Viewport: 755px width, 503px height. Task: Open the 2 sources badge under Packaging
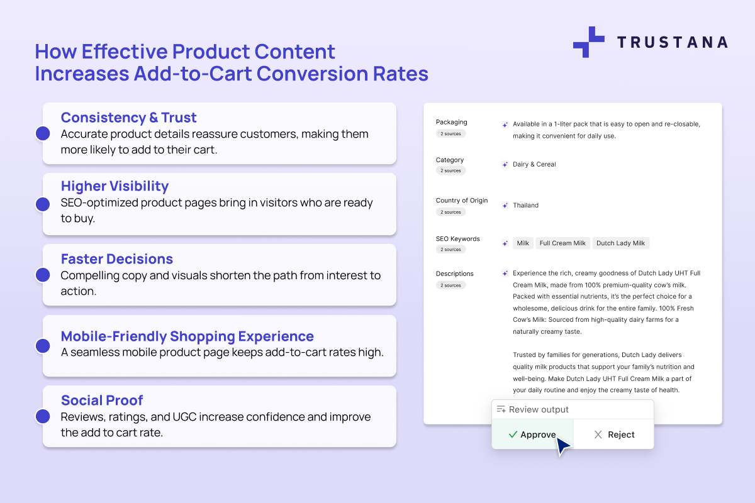tap(450, 134)
